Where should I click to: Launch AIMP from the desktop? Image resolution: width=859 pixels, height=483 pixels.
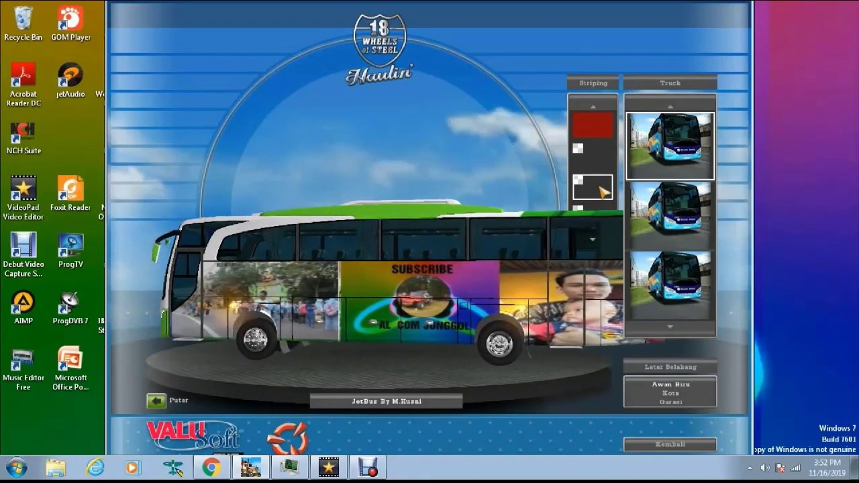[23, 308]
